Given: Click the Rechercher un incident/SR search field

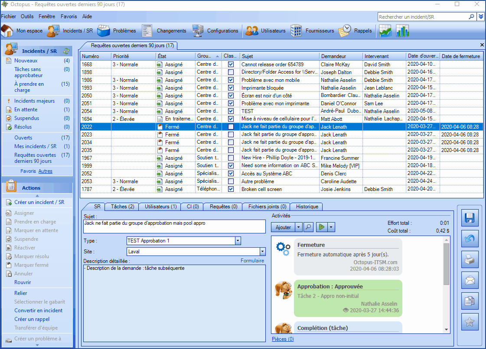Looking at the screenshot, I should (x=423, y=17).
